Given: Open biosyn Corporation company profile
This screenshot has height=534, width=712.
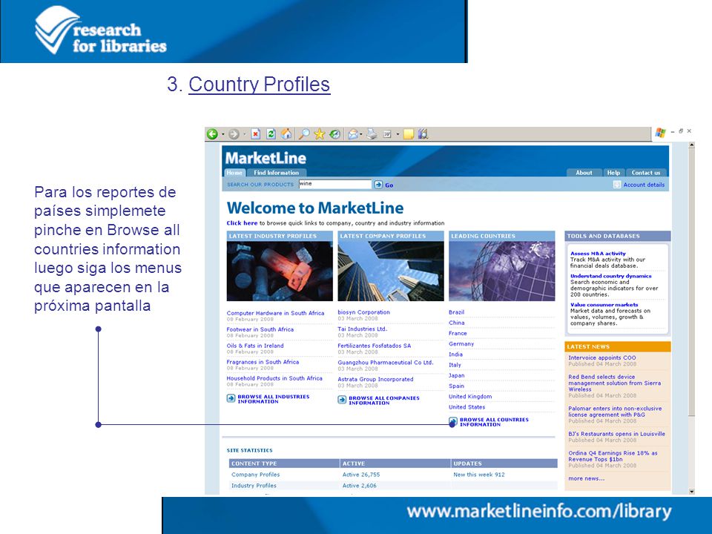Looking at the screenshot, I should (363, 312).
